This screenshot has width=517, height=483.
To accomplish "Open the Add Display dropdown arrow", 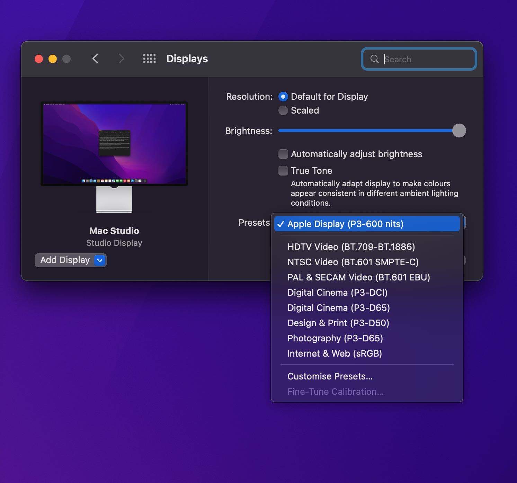I will click(x=100, y=260).
